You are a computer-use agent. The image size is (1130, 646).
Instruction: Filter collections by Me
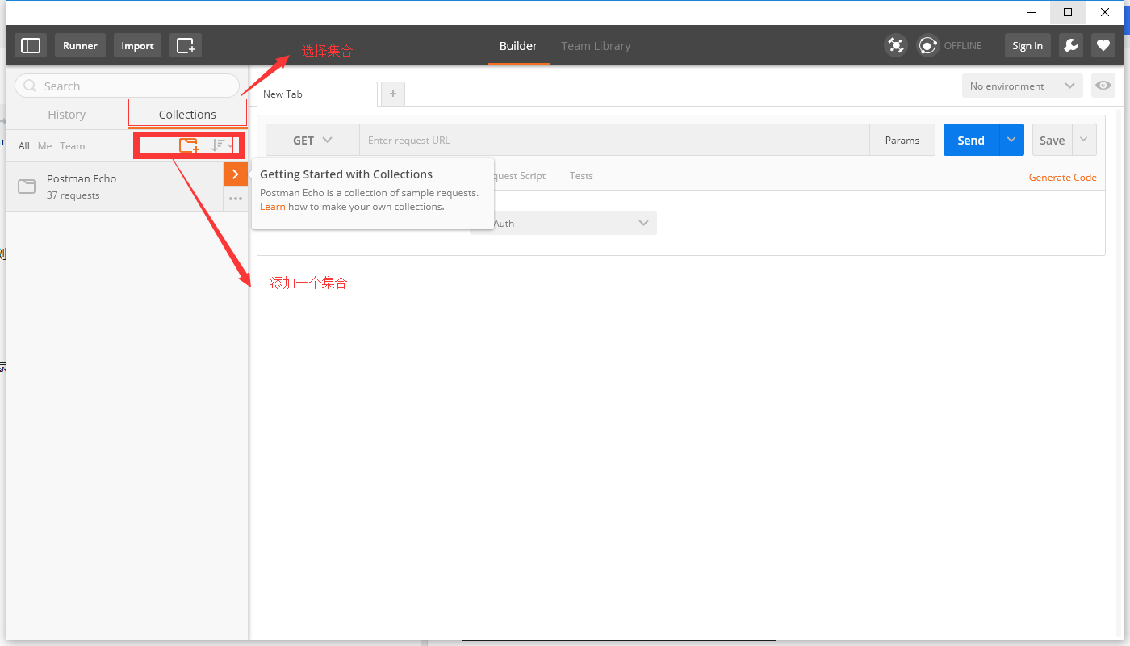click(44, 146)
